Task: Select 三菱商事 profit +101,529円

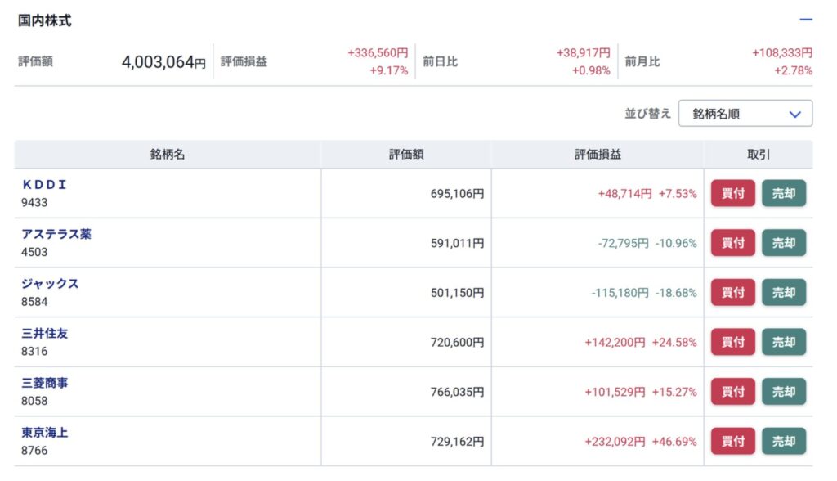Action: [615, 393]
